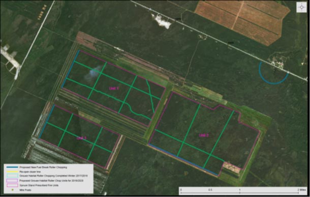Click the Mile Posts dot symbol in legend
310x197 pixels.
13,190
